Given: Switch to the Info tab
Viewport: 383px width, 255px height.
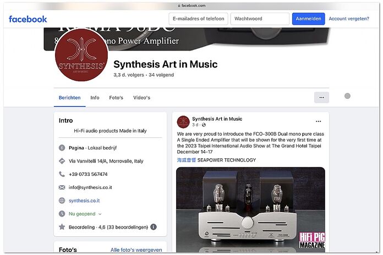Looking at the screenshot, I should click(x=95, y=98).
